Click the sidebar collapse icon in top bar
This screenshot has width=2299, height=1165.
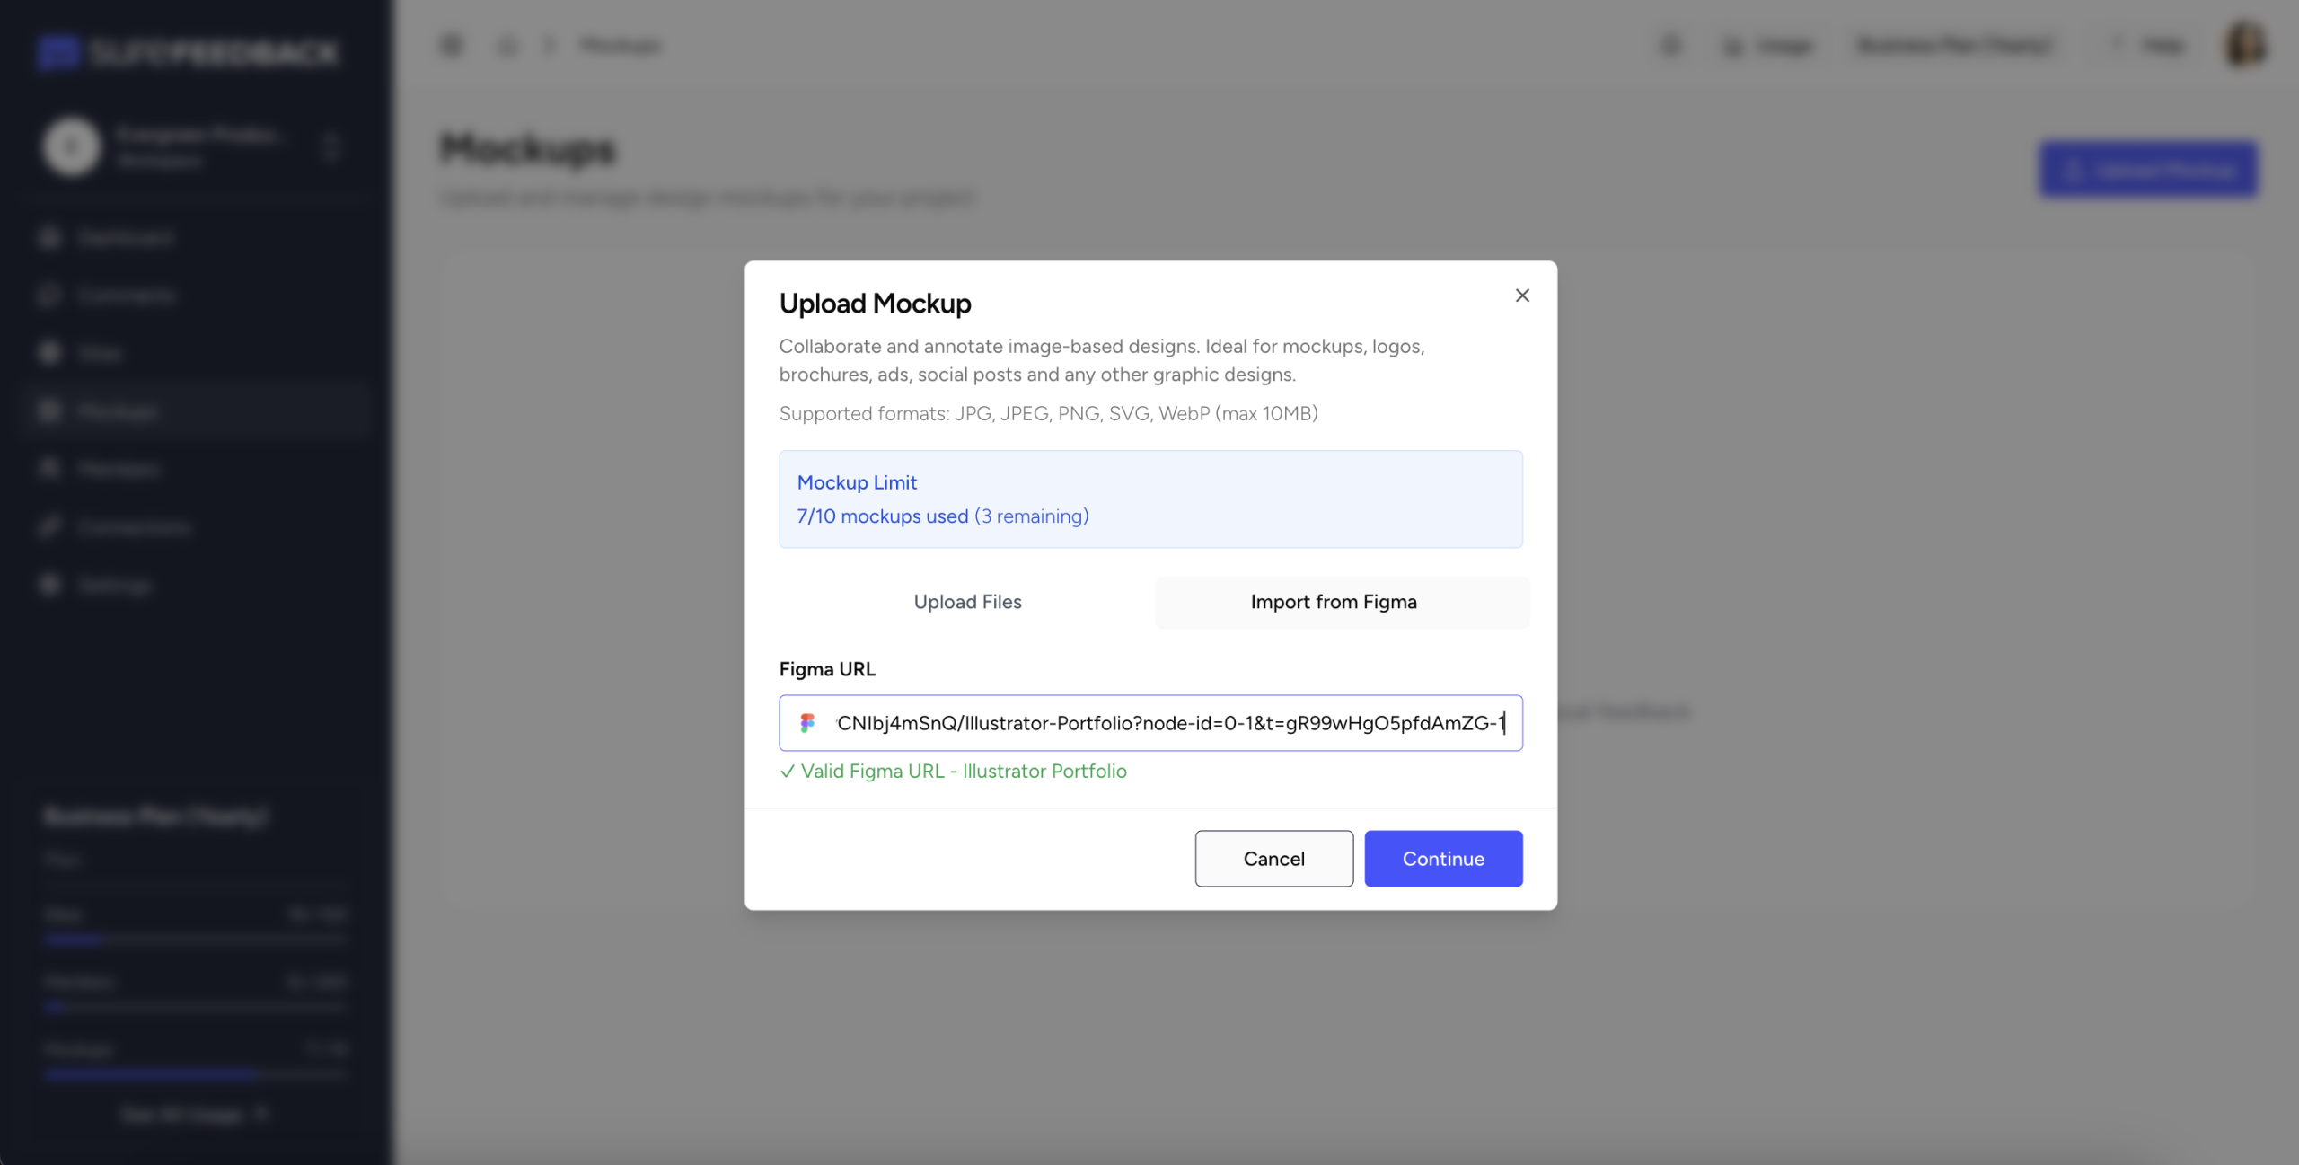coord(452,45)
